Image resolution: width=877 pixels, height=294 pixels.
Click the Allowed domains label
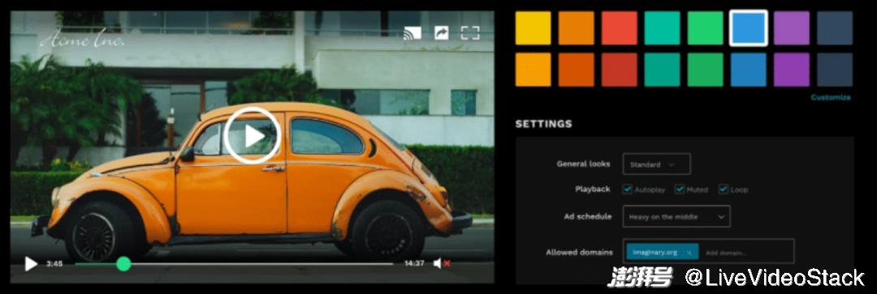point(580,253)
